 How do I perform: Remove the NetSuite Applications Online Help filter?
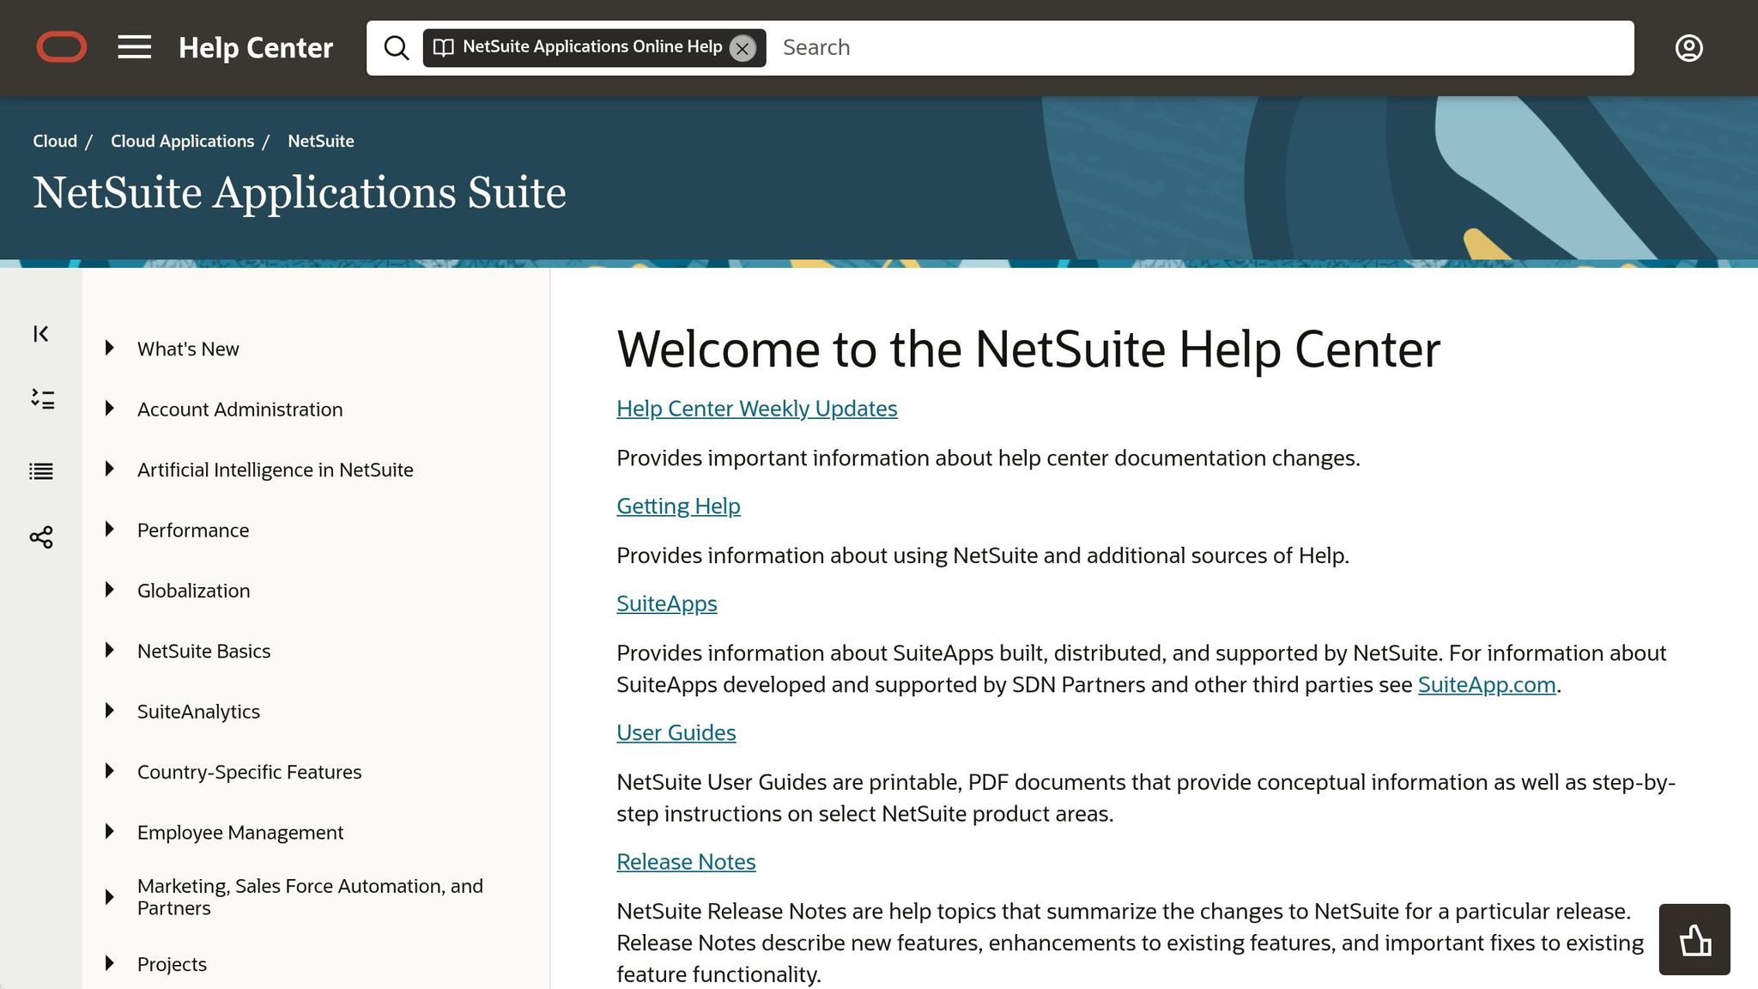point(743,48)
